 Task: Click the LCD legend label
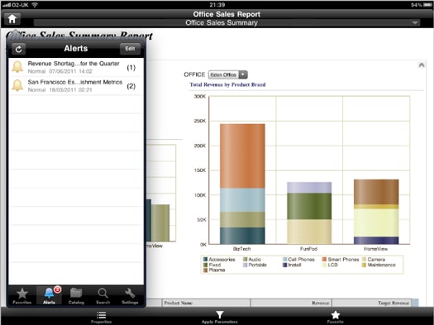(x=332, y=265)
